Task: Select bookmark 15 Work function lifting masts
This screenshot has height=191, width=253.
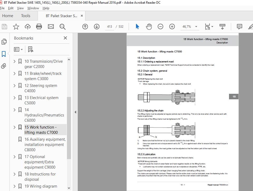Action: 45,130
